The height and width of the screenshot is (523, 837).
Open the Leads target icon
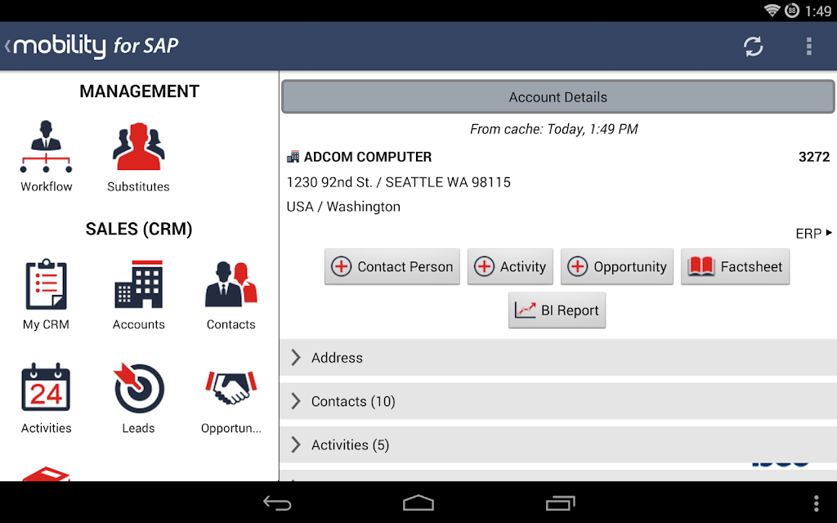(138, 388)
